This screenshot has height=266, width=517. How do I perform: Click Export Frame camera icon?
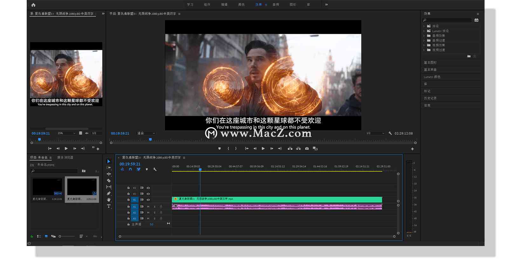(307, 148)
